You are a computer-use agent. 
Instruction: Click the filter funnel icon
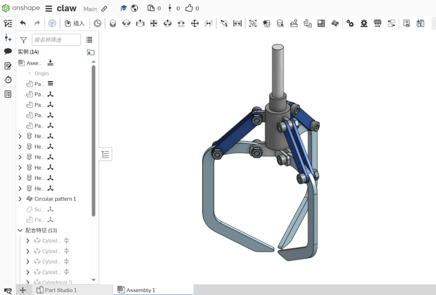point(24,40)
